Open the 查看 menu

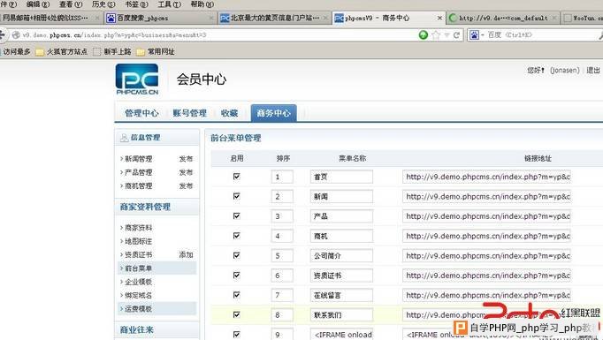point(71,4)
